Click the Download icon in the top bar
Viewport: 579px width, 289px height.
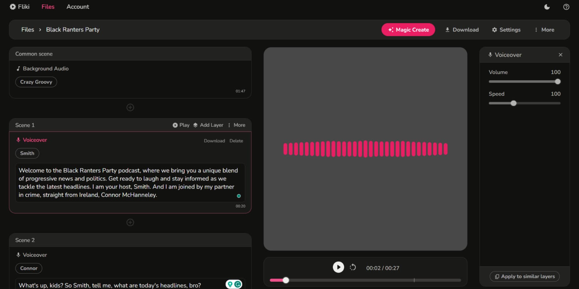click(448, 30)
